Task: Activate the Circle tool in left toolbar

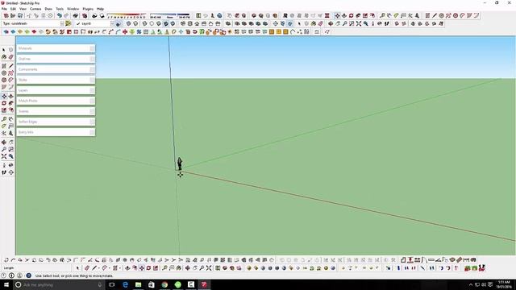Action: pos(4,73)
